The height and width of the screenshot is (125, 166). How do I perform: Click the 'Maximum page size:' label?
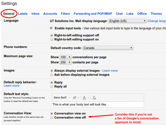[x=19, y=56]
